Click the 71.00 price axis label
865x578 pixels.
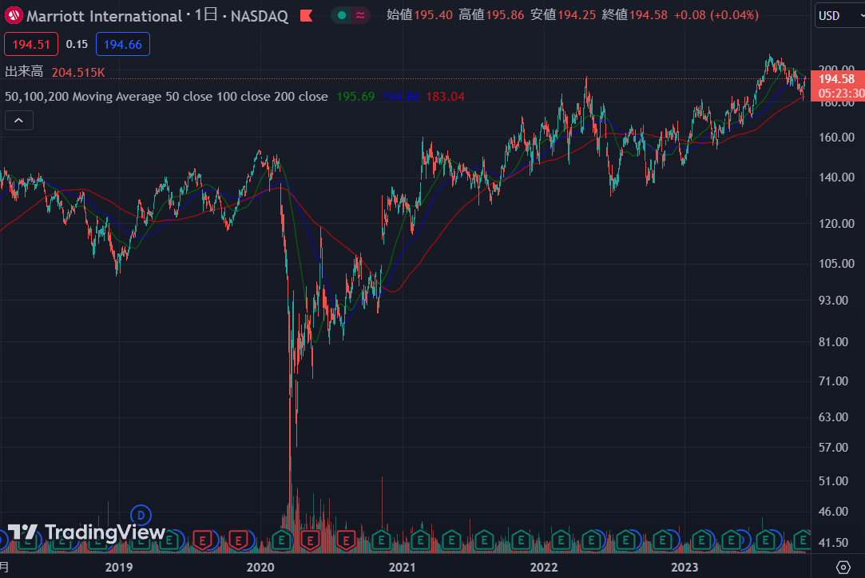[834, 381]
